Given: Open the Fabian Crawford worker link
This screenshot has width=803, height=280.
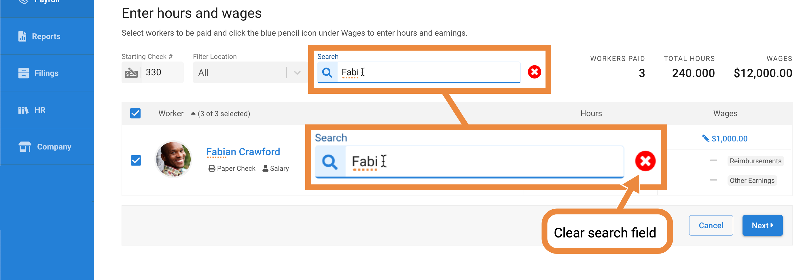Looking at the screenshot, I should click(243, 152).
